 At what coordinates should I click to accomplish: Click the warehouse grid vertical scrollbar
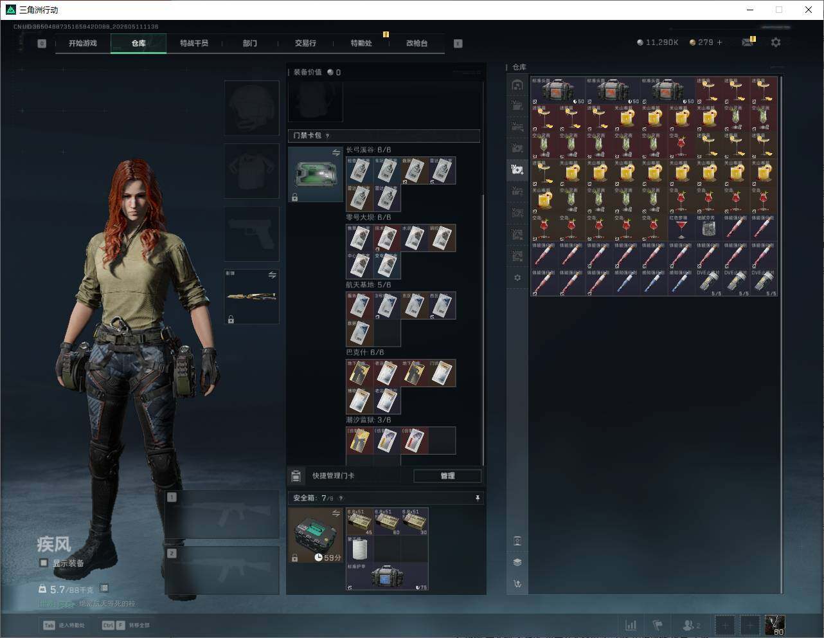pyautogui.click(x=781, y=334)
